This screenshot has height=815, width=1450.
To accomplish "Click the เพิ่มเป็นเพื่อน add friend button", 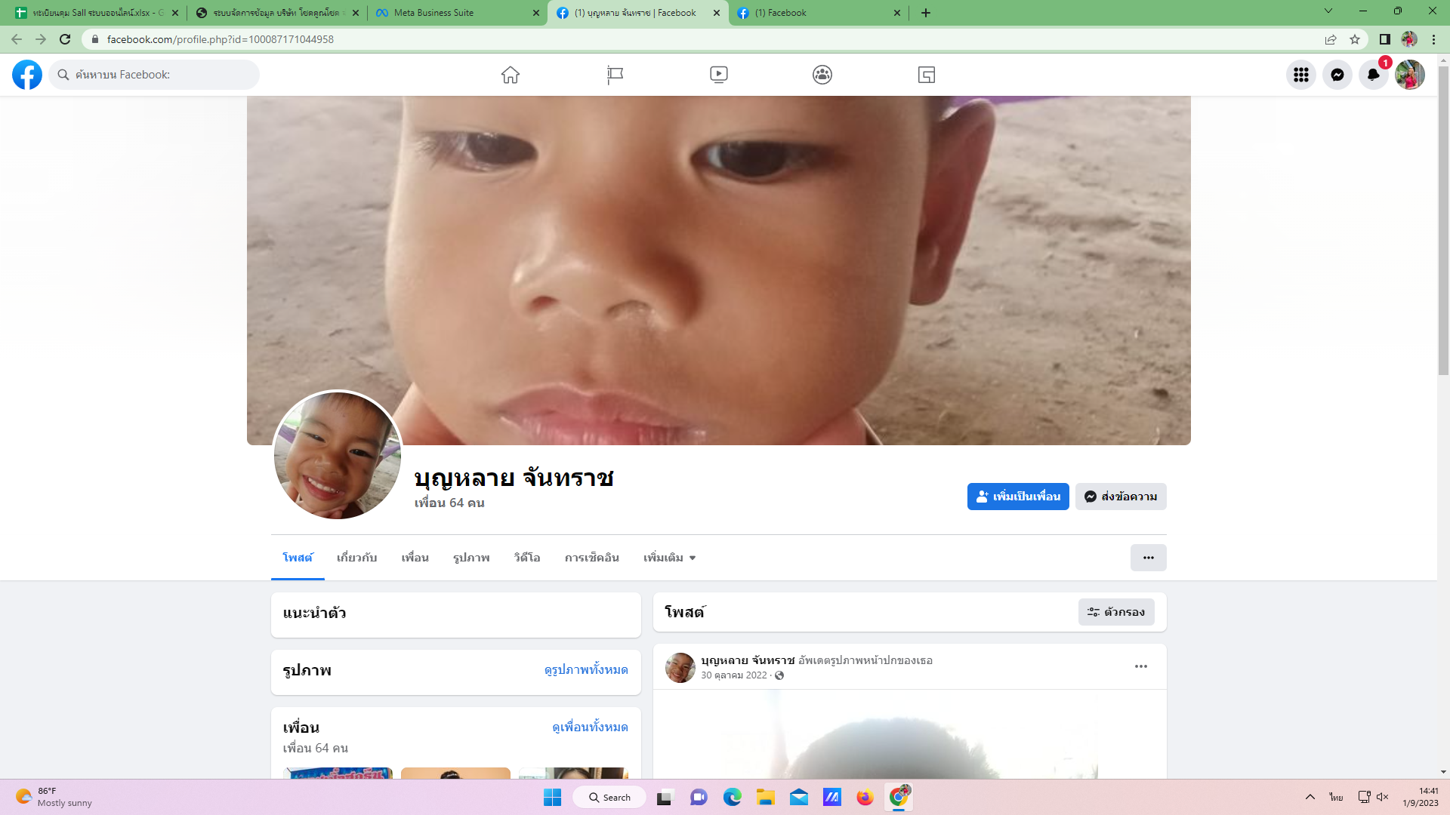I will pyautogui.click(x=1018, y=497).
